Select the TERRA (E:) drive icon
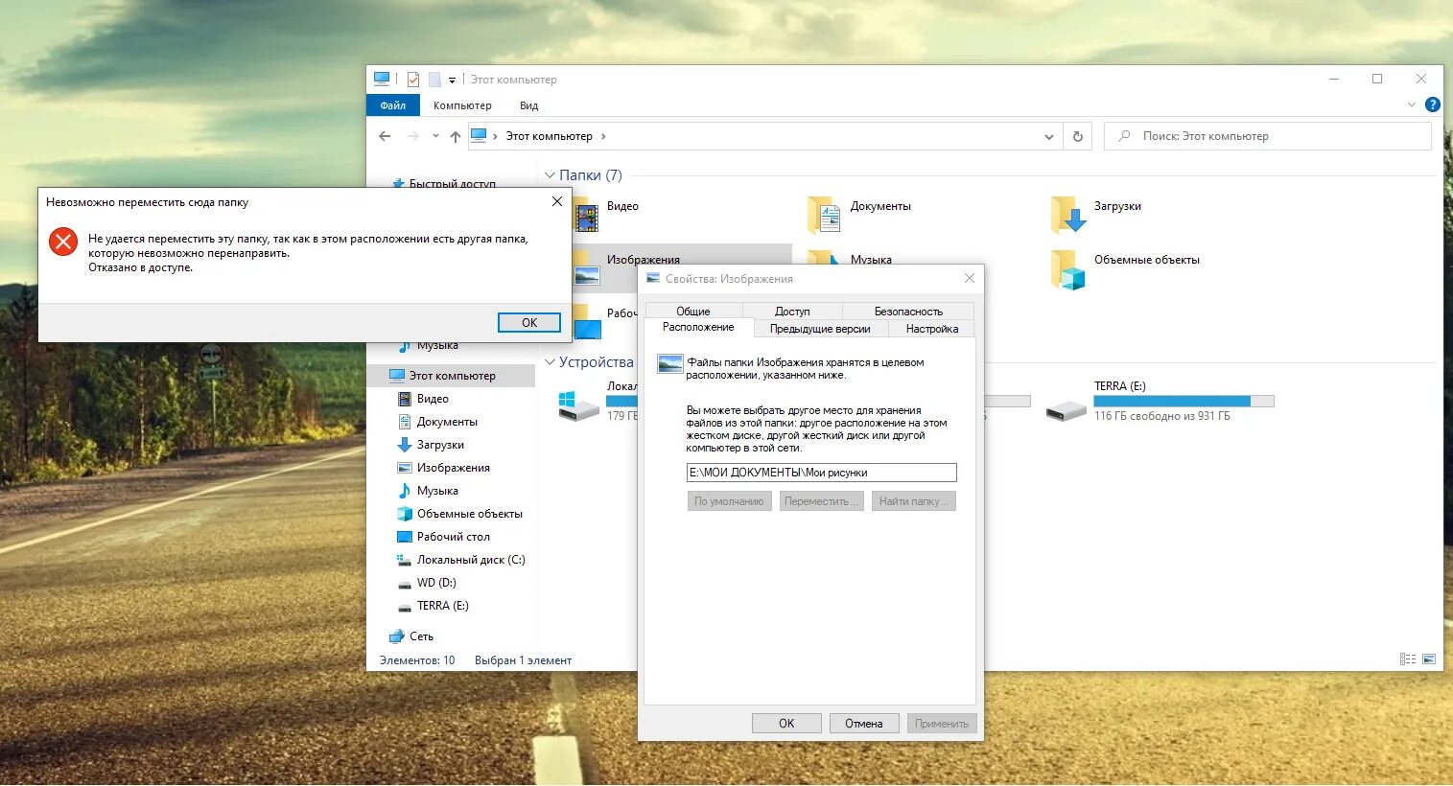This screenshot has width=1453, height=786. point(1066,410)
